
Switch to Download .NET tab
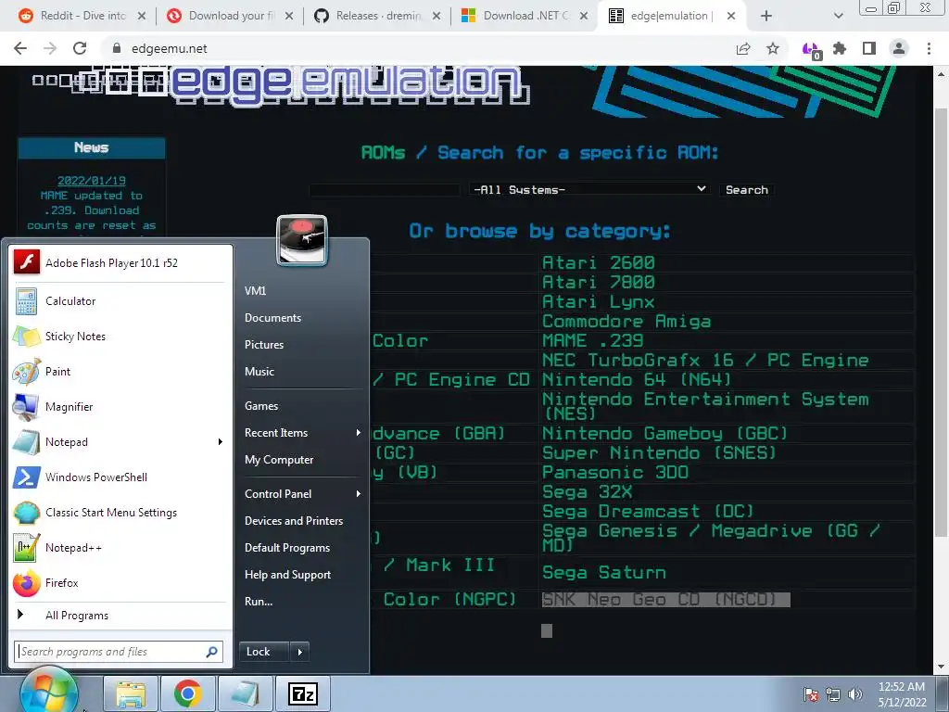tap(525, 16)
